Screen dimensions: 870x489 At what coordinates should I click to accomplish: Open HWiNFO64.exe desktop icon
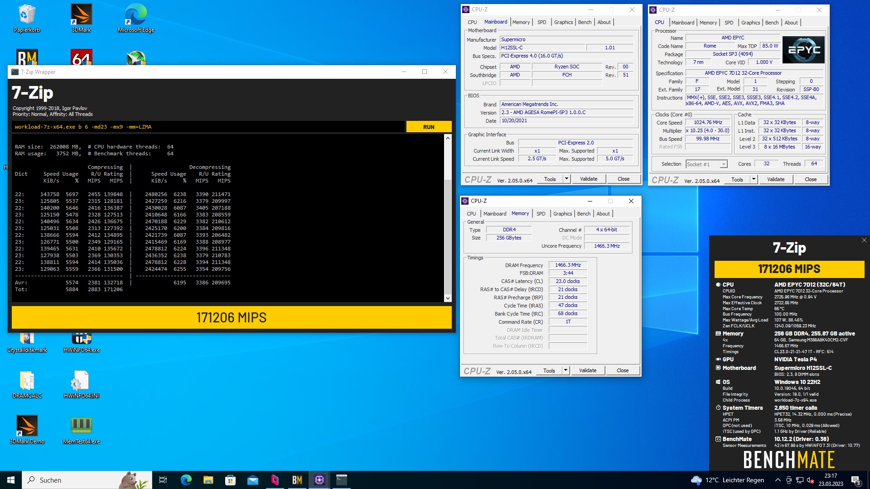[82, 342]
